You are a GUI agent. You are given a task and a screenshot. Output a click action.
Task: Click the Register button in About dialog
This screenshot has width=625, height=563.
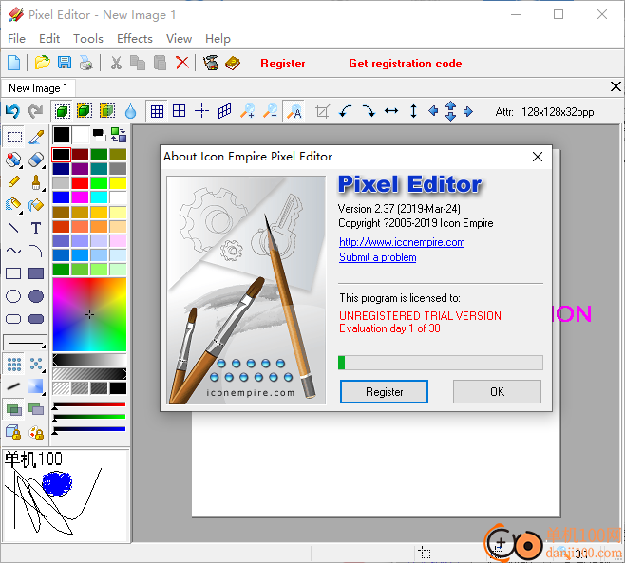coord(384,392)
